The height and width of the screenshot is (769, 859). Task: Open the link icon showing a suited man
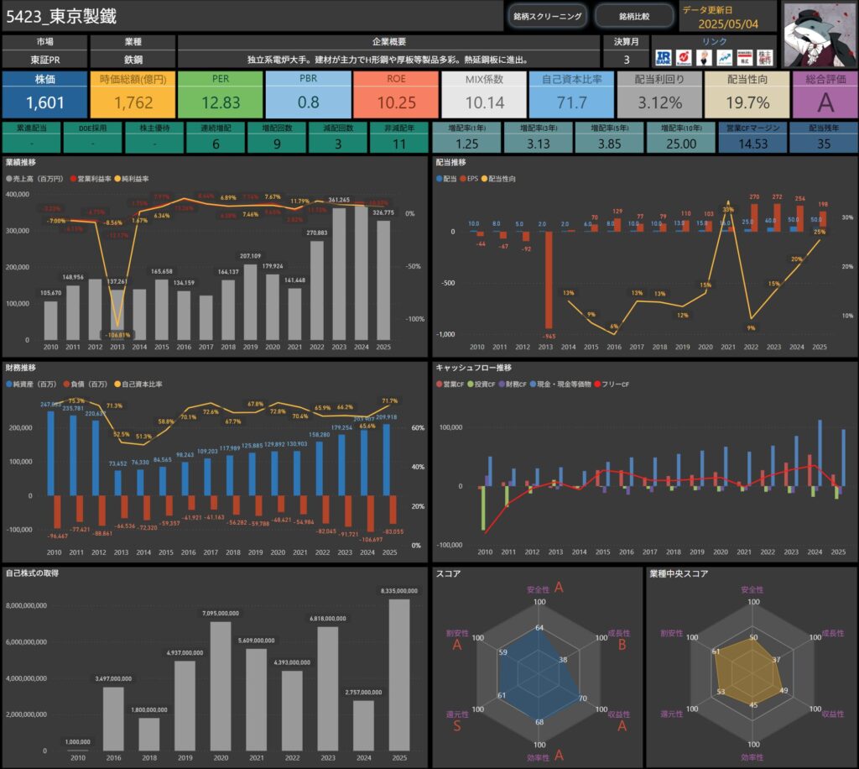pos(704,58)
